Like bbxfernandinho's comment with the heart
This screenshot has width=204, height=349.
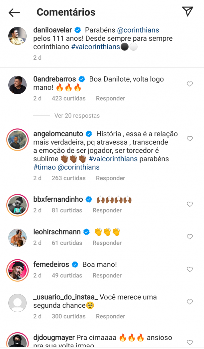pyautogui.click(x=190, y=204)
